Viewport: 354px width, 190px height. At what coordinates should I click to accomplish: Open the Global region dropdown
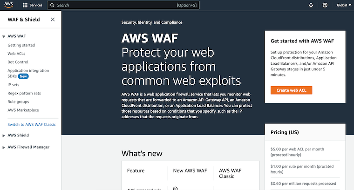click(344, 5)
